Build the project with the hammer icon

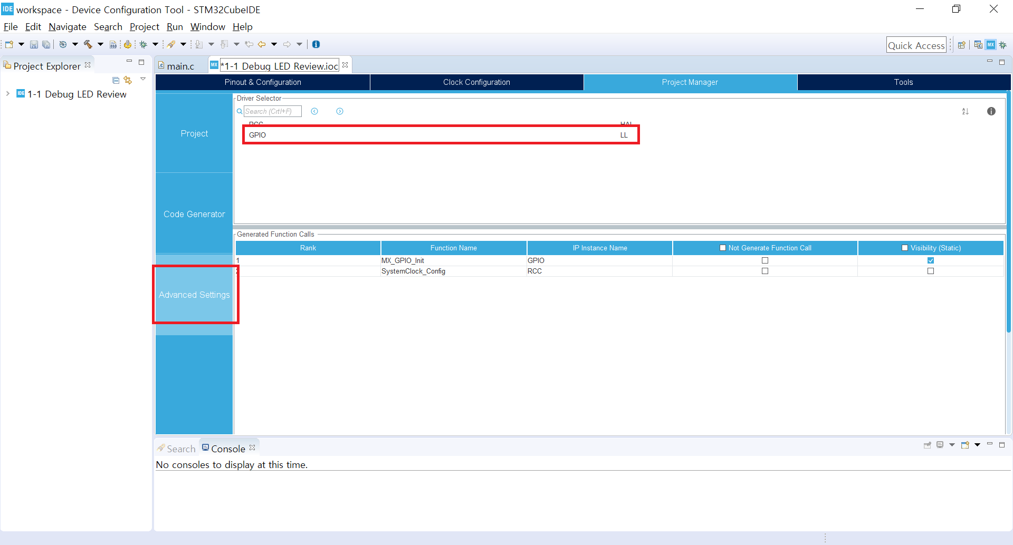tap(88, 45)
